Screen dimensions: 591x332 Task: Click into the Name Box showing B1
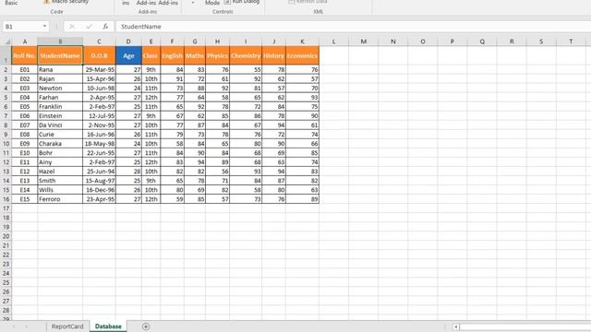pos(22,27)
